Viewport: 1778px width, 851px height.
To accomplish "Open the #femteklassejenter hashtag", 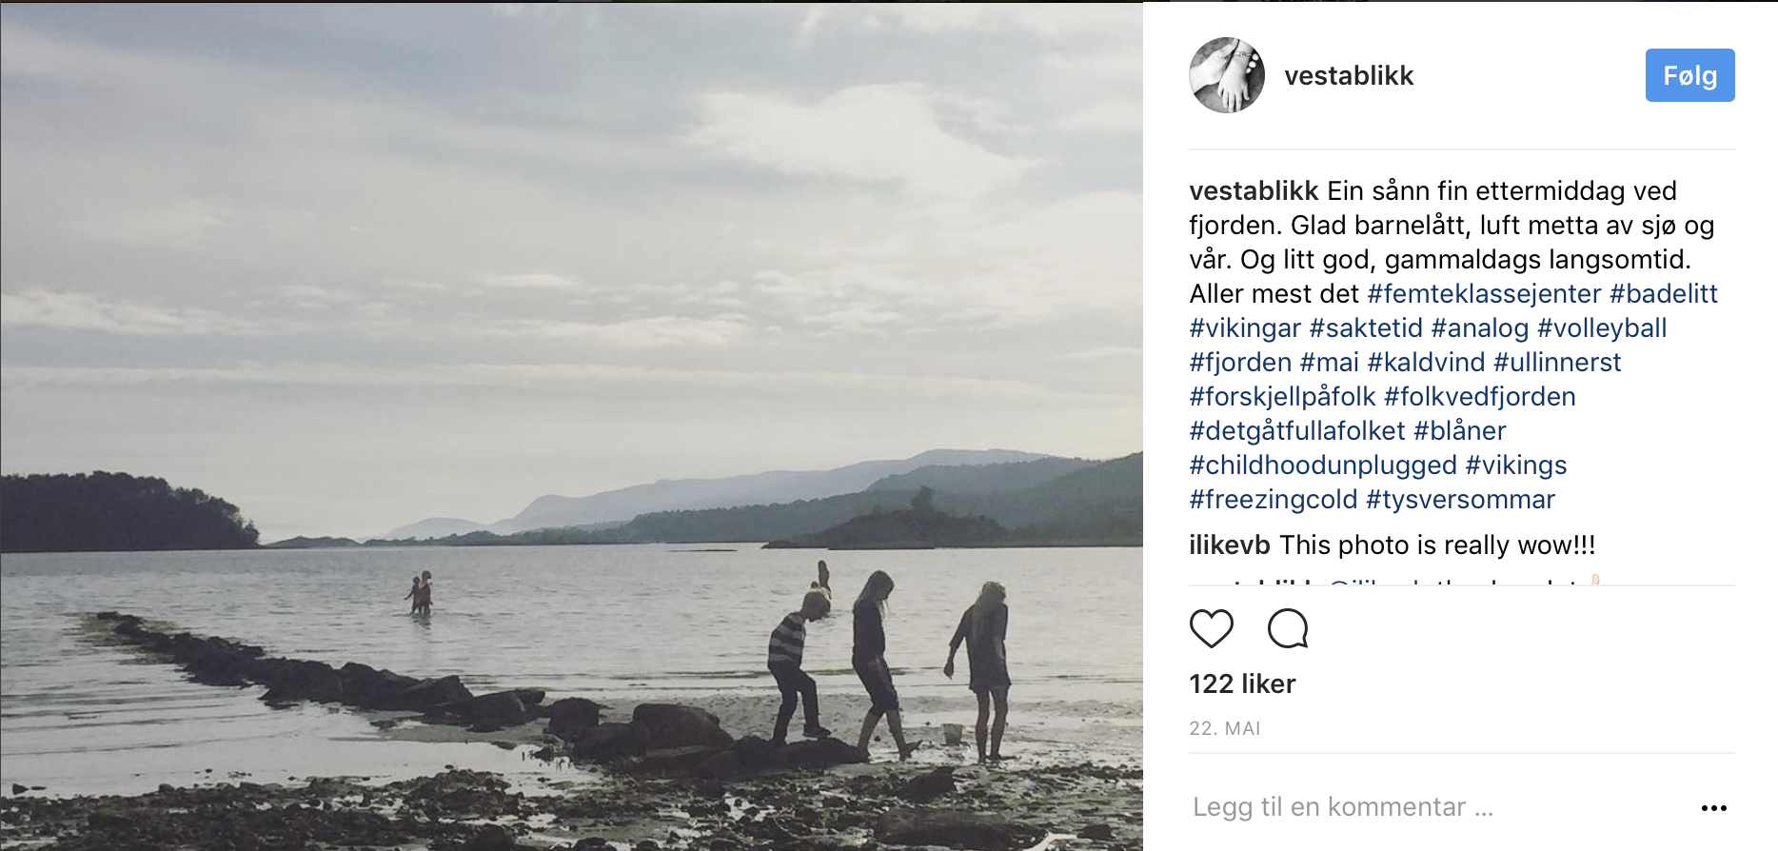I will (1484, 294).
